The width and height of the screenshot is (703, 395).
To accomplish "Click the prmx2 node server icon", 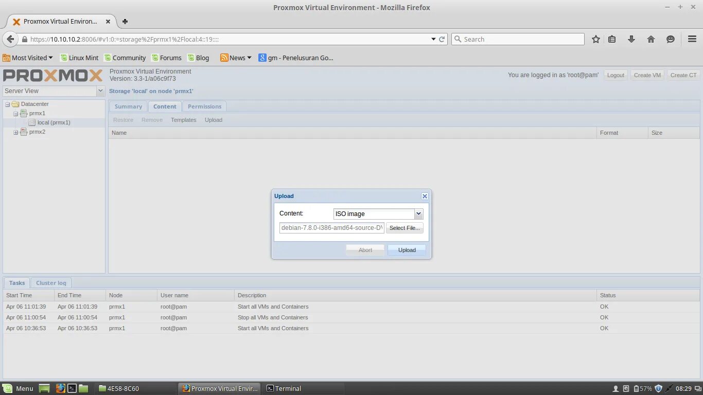I will pos(24,132).
